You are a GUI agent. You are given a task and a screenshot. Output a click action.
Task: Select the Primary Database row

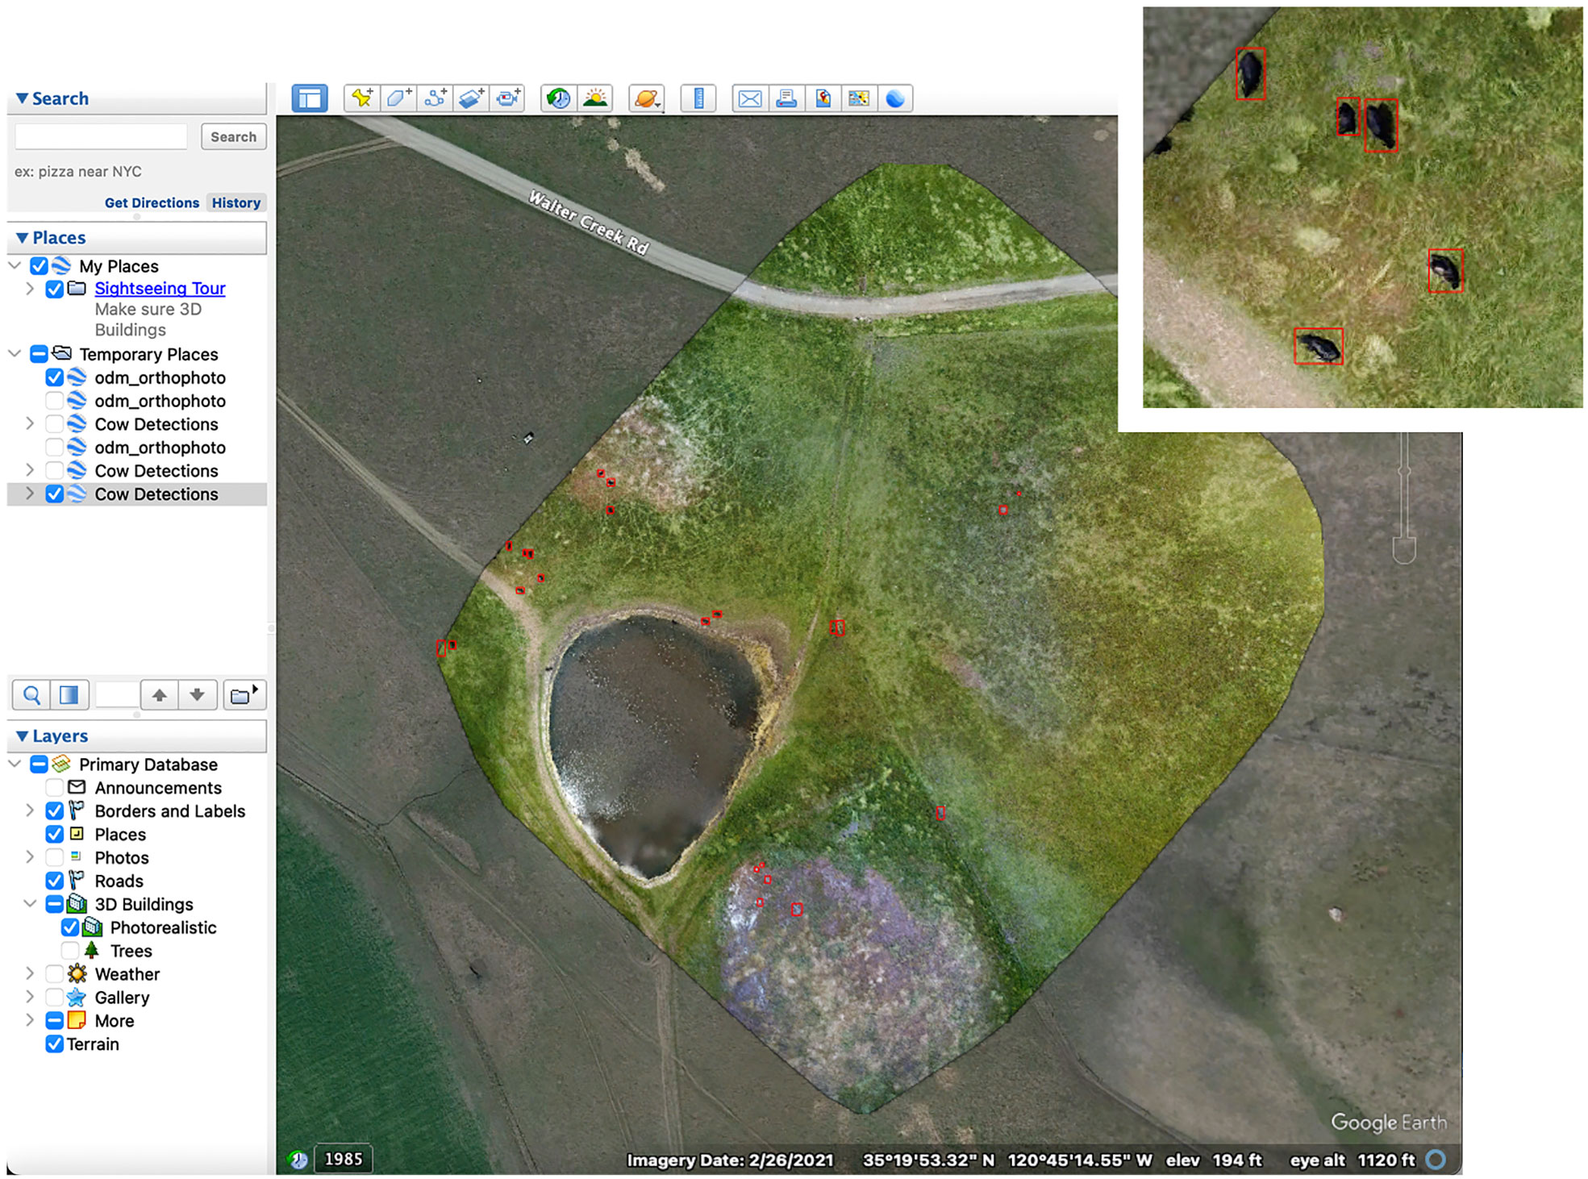pyautogui.click(x=137, y=764)
